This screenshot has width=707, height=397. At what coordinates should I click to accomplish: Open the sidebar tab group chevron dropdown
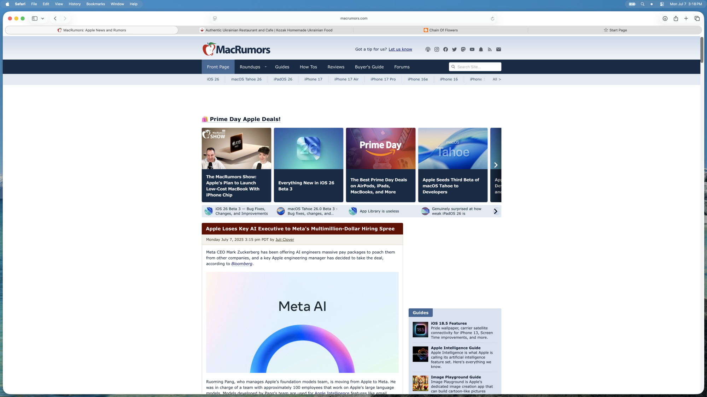coord(42,18)
